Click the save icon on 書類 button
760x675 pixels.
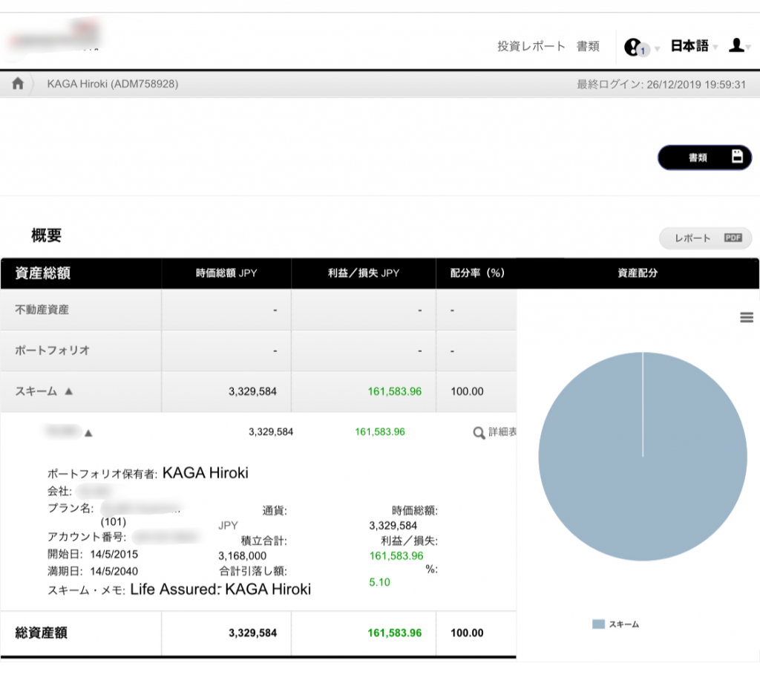click(x=737, y=157)
